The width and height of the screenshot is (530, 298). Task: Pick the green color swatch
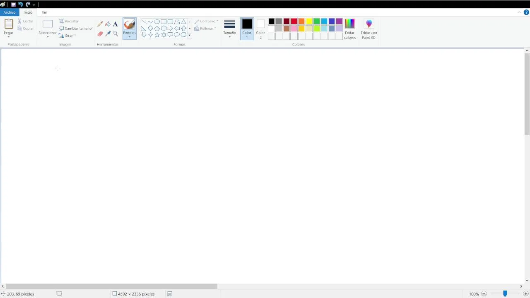pyautogui.click(x=316, y=22)
